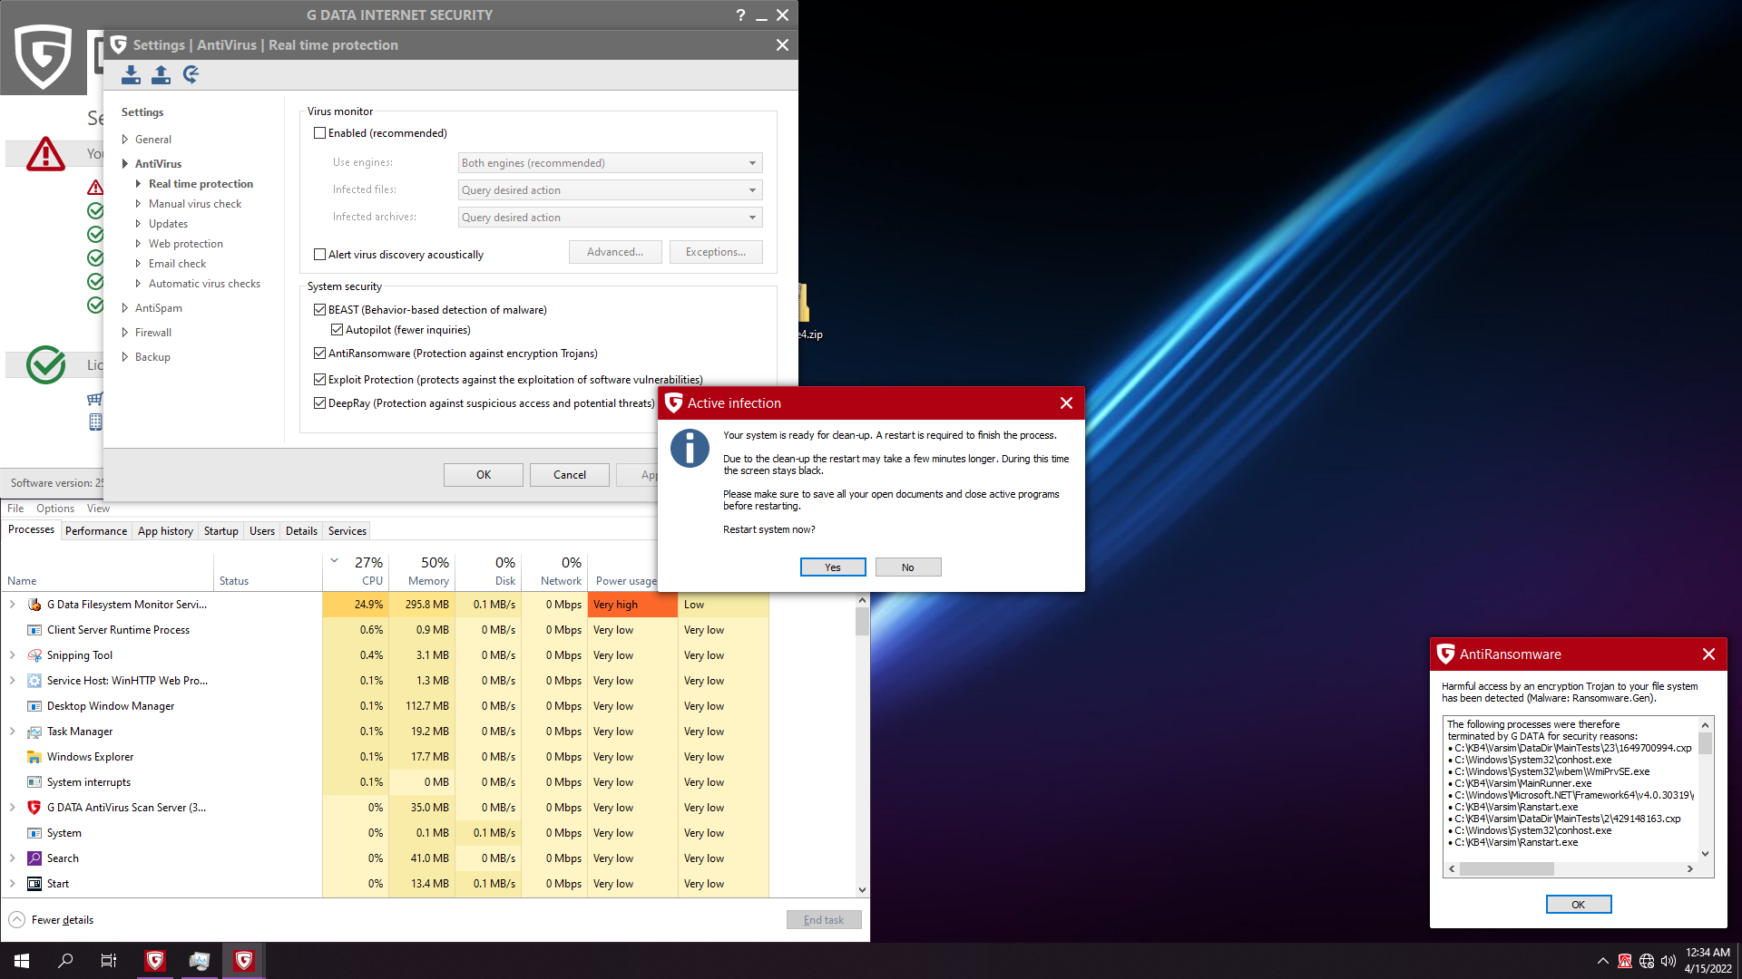Click the help question mark icon

click(x=740, y=15)
